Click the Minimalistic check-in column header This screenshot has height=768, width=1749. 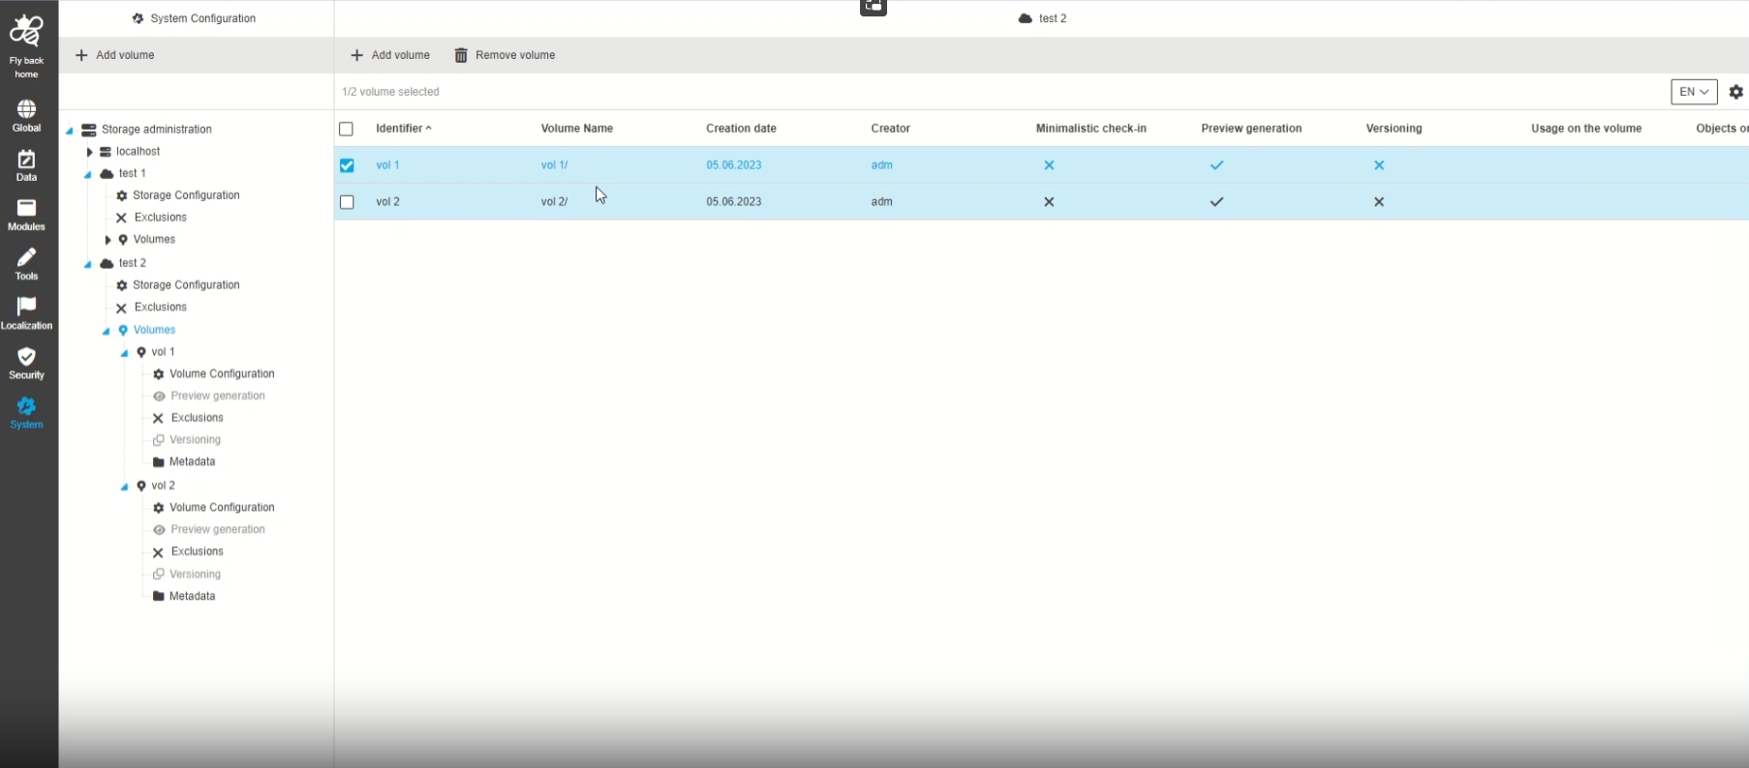(x=1090, y=129)
